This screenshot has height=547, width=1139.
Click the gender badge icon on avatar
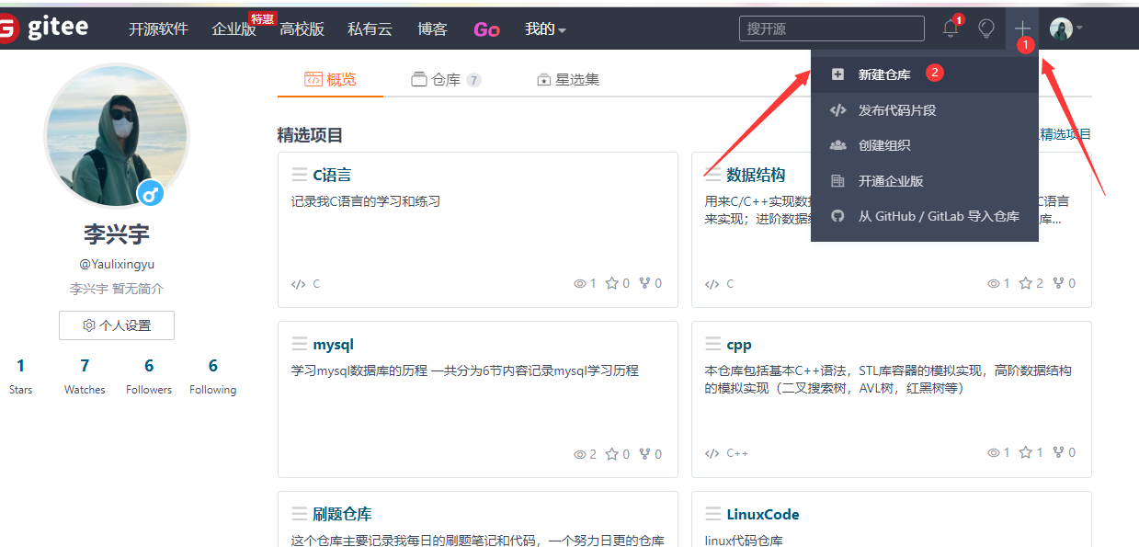151,194
